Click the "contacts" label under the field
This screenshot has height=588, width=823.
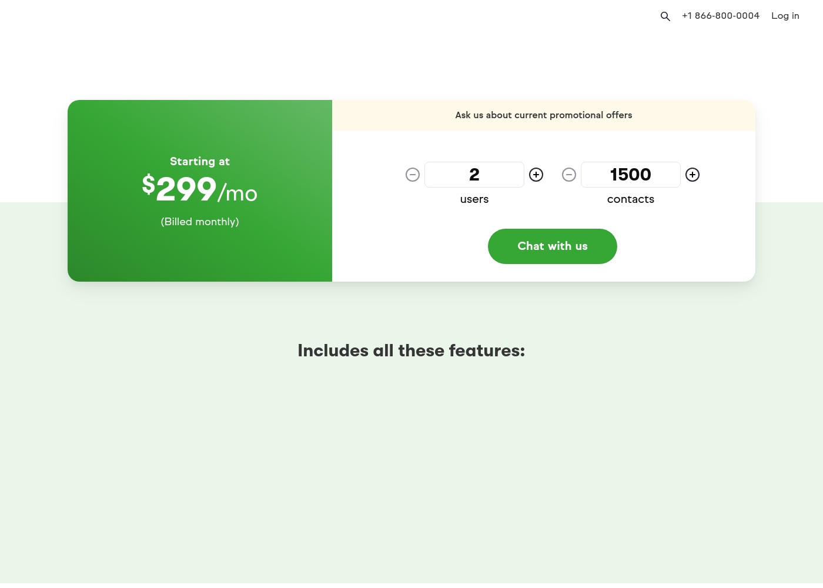click(x=631, y=199)
